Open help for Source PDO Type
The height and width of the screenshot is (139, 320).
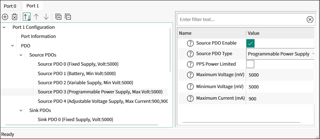[x=190, y=54]
